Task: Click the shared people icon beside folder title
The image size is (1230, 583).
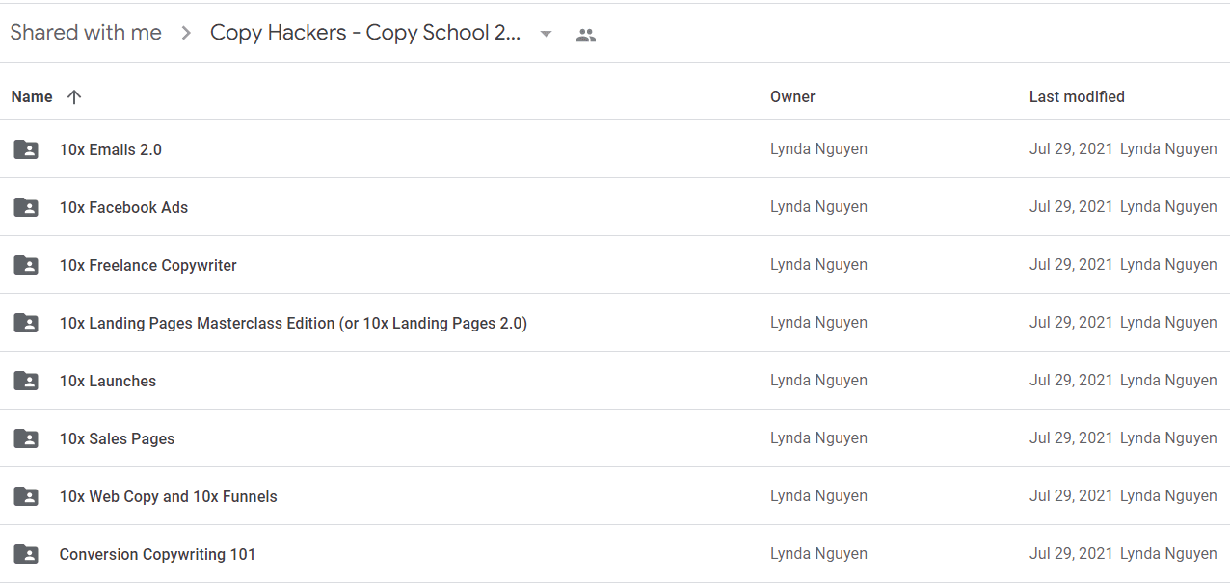Action: (586, 36)
